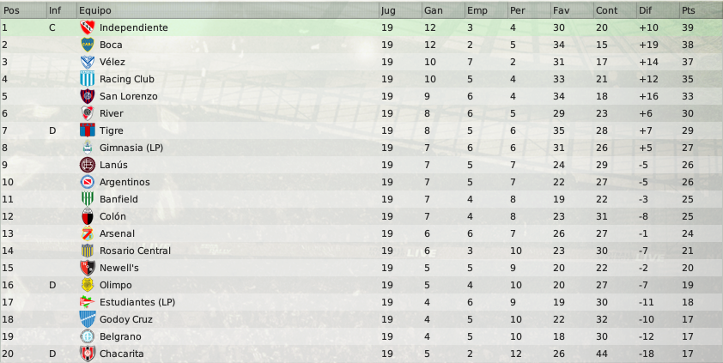723x363 pixels.
Task: Click the Equipo column header
Action: point(228,10)
